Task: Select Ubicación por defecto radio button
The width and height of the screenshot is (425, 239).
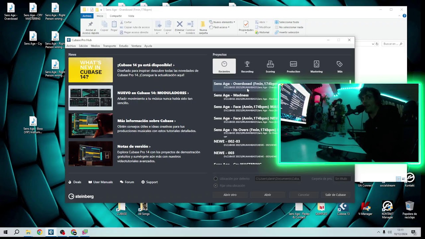Action: [216, 179]
